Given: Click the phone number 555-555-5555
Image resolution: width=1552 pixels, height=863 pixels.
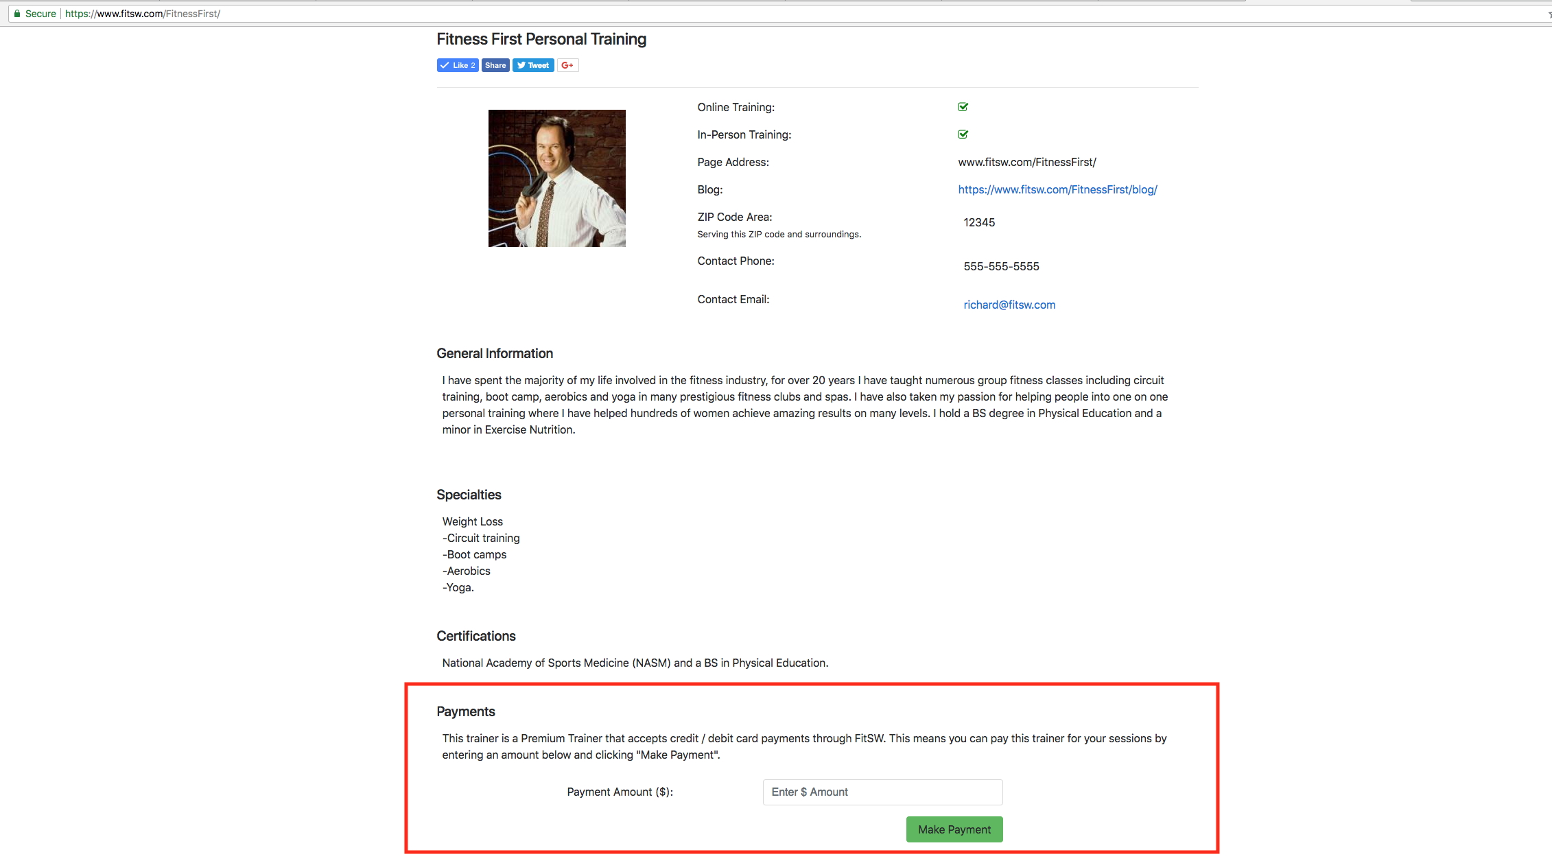Looking at the screenshot, I should 1001,266.
